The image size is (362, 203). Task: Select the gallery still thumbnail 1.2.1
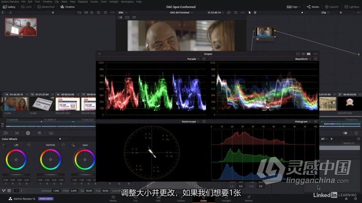coord(21,27)
